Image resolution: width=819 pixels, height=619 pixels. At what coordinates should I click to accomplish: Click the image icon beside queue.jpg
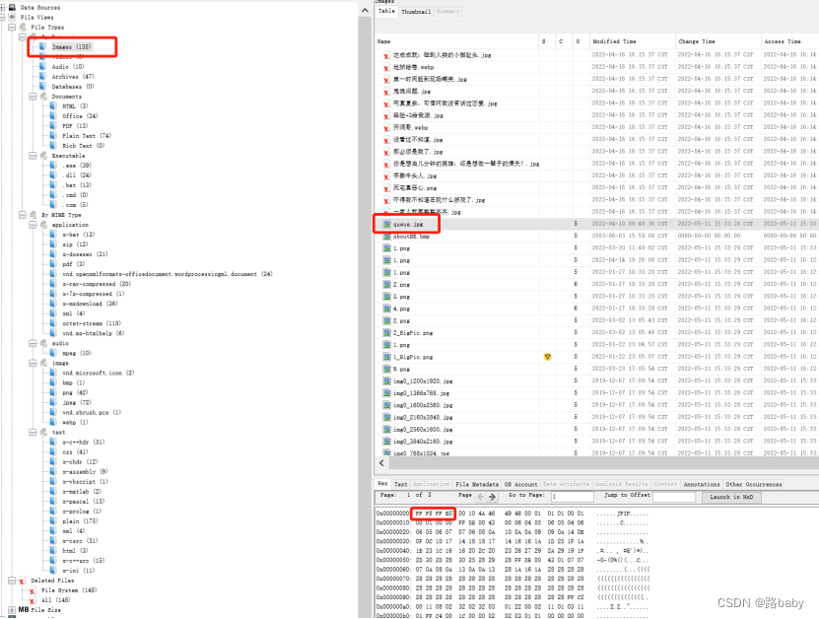(387, 224)
